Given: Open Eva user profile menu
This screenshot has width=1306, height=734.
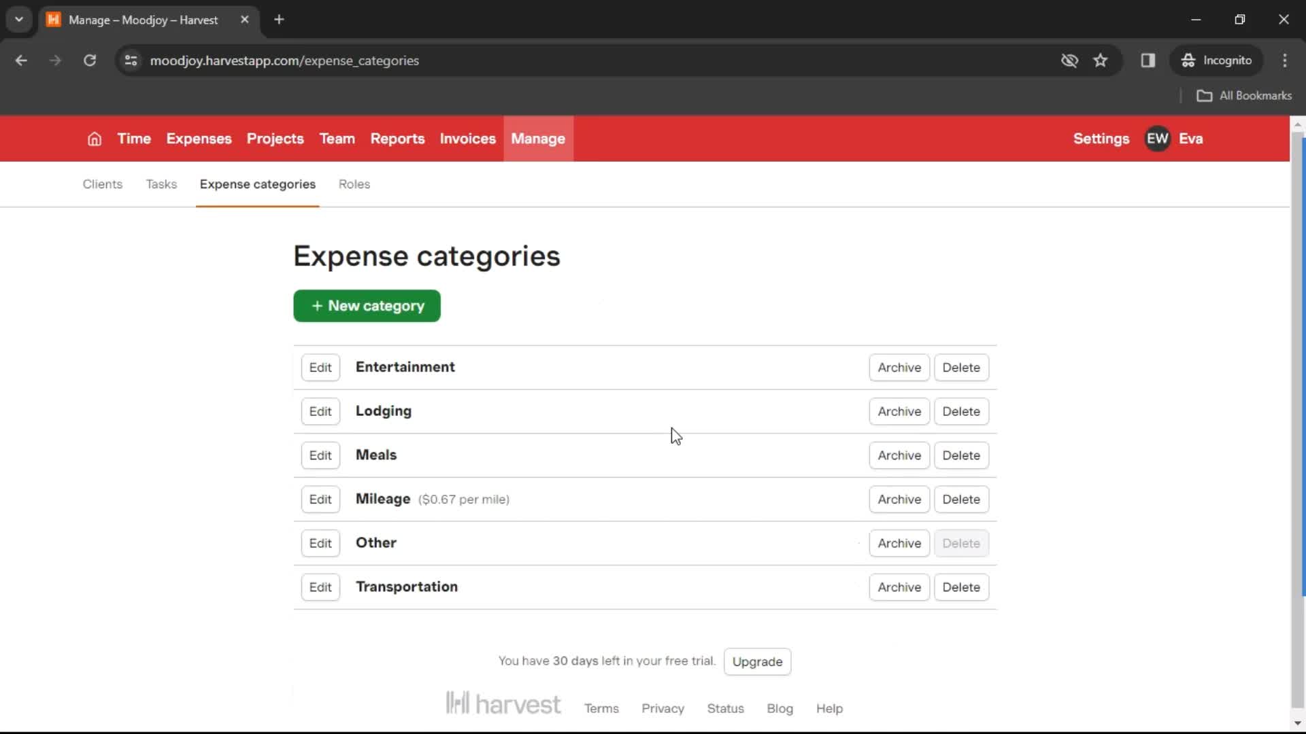Looking at the screenshot, I should click(x=1175, y=139).
